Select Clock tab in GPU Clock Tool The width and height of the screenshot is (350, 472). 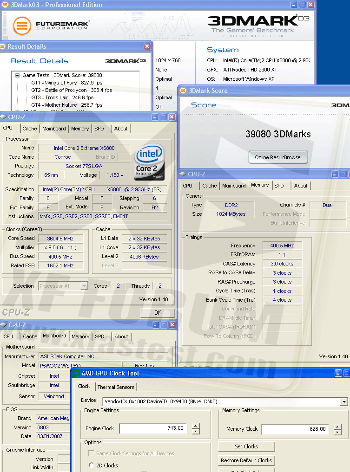click(84, 386)
